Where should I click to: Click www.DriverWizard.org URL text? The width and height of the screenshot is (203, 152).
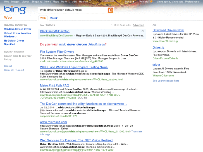165,41
